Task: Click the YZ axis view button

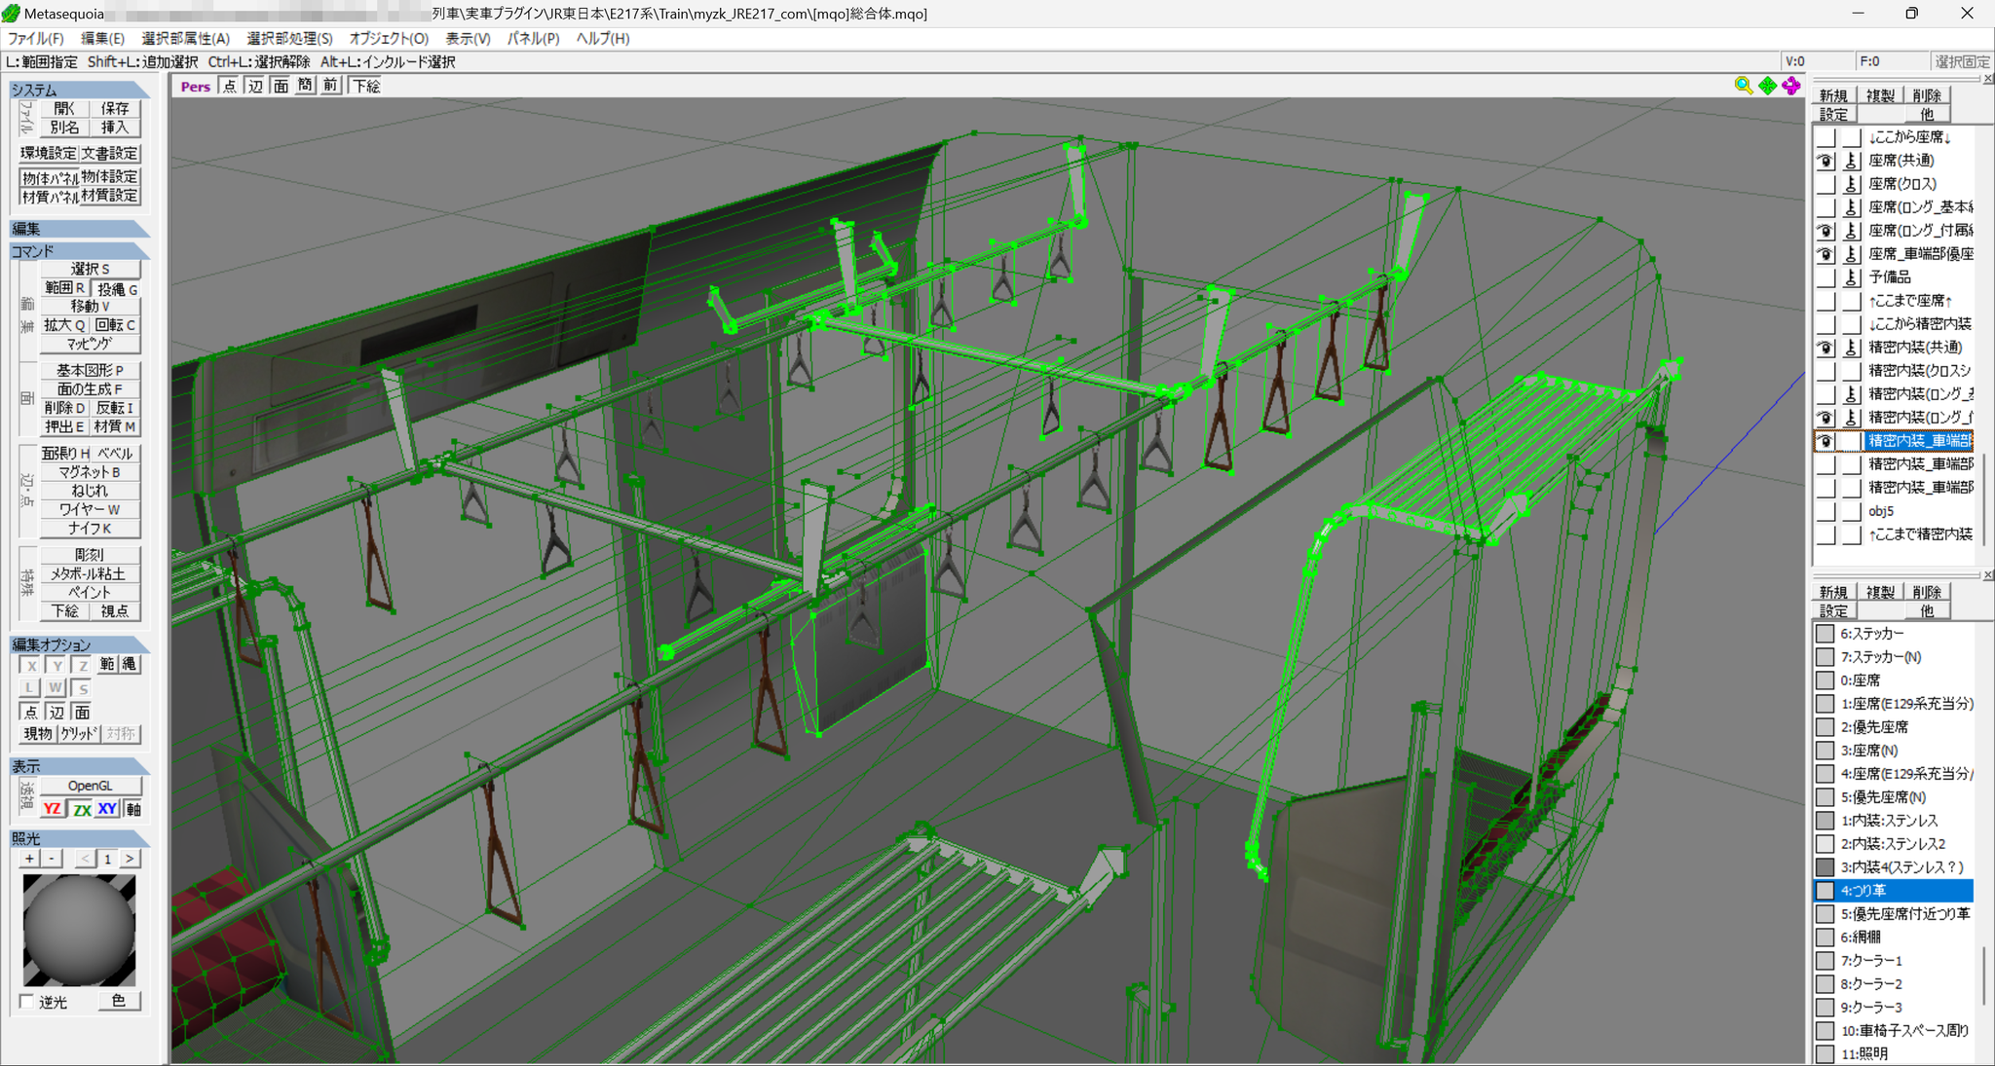Action: 53,809
